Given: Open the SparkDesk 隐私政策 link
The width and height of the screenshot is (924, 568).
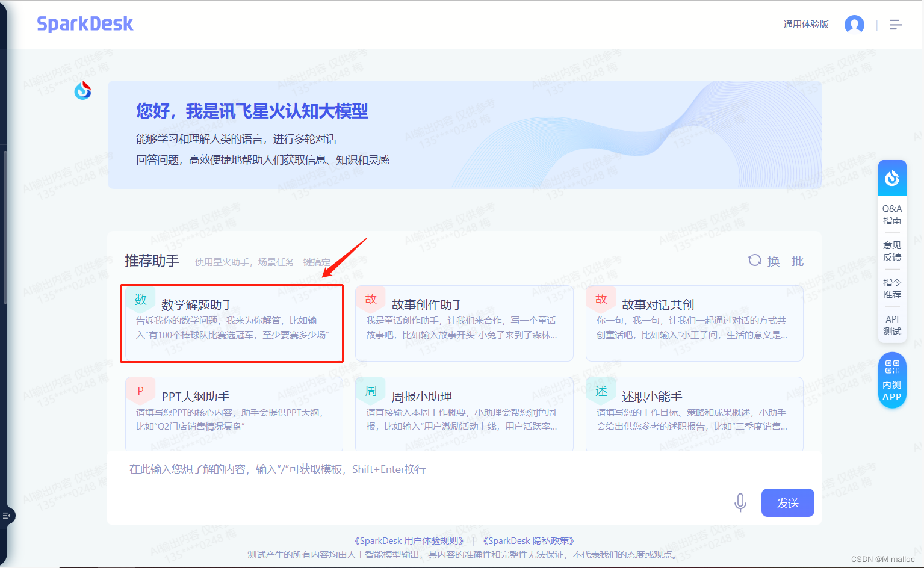Looking at the screenshot, I should coord(529,540).
